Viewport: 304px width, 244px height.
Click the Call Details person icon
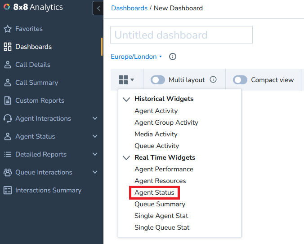(8, 65)
